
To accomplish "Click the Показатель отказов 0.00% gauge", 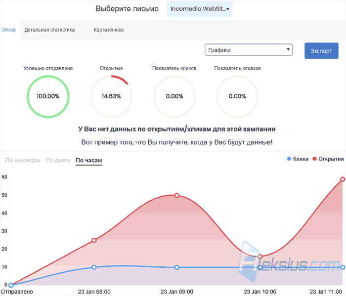I will [x=237, y=96].
